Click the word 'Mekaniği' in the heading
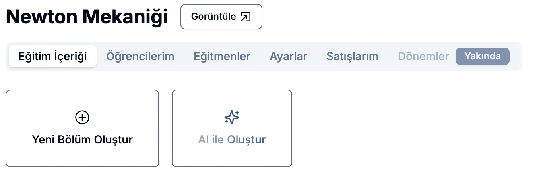545x176 pixels. click(125, 17)
